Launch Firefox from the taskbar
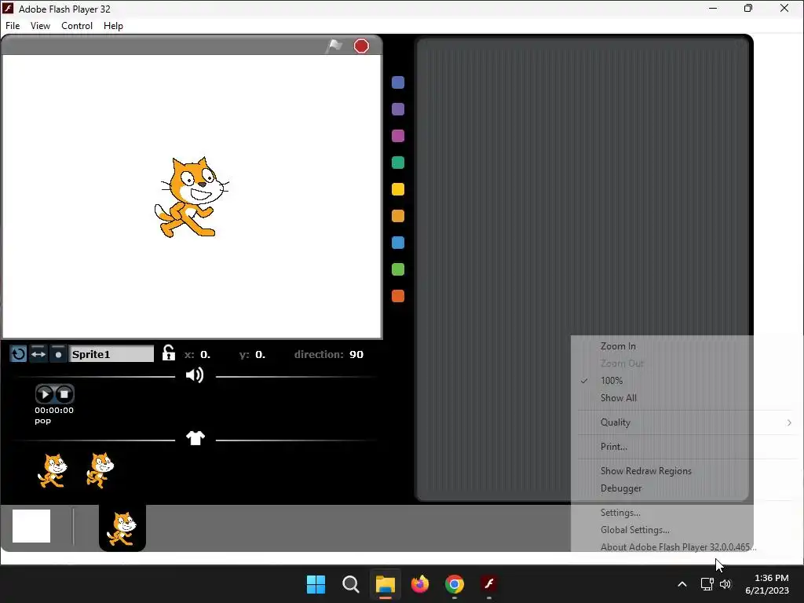804x603 pixels. point(420,584)
